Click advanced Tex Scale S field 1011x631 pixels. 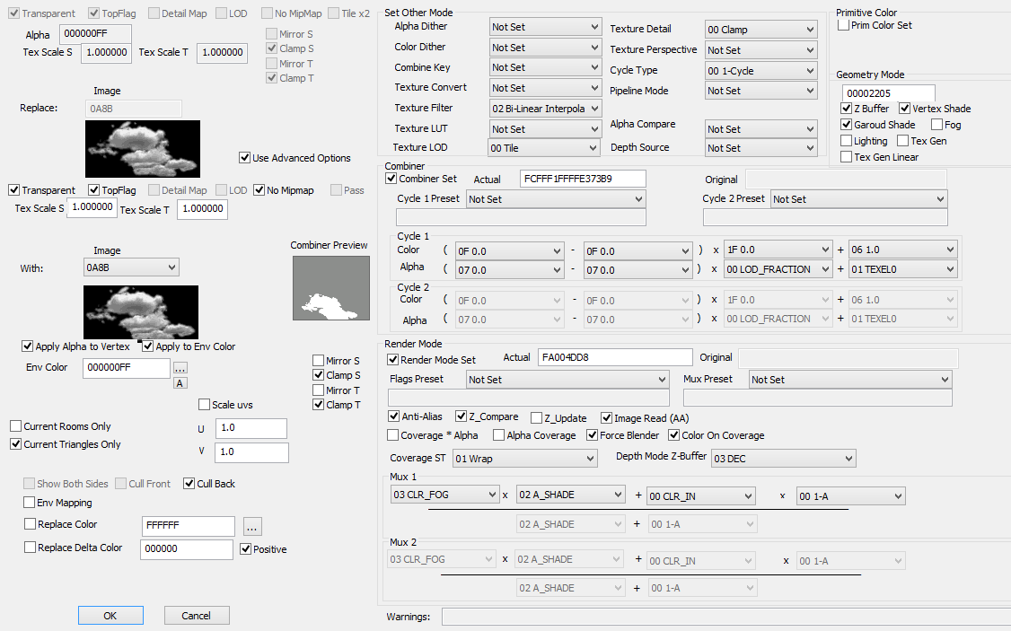point(92,207)
